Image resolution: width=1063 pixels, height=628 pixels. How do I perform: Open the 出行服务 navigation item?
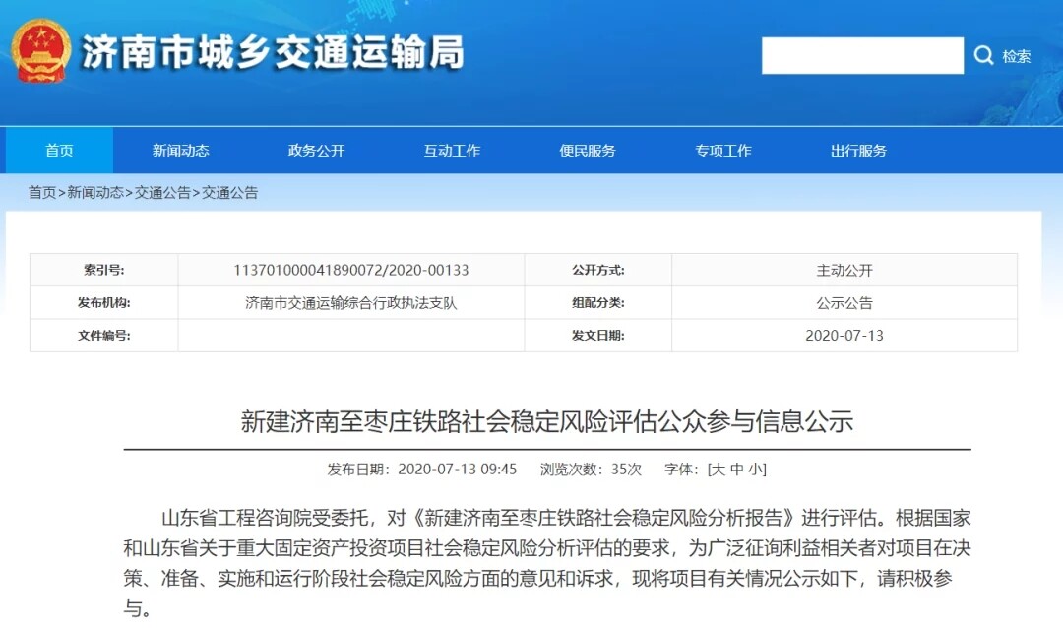(x=858, y=151)
